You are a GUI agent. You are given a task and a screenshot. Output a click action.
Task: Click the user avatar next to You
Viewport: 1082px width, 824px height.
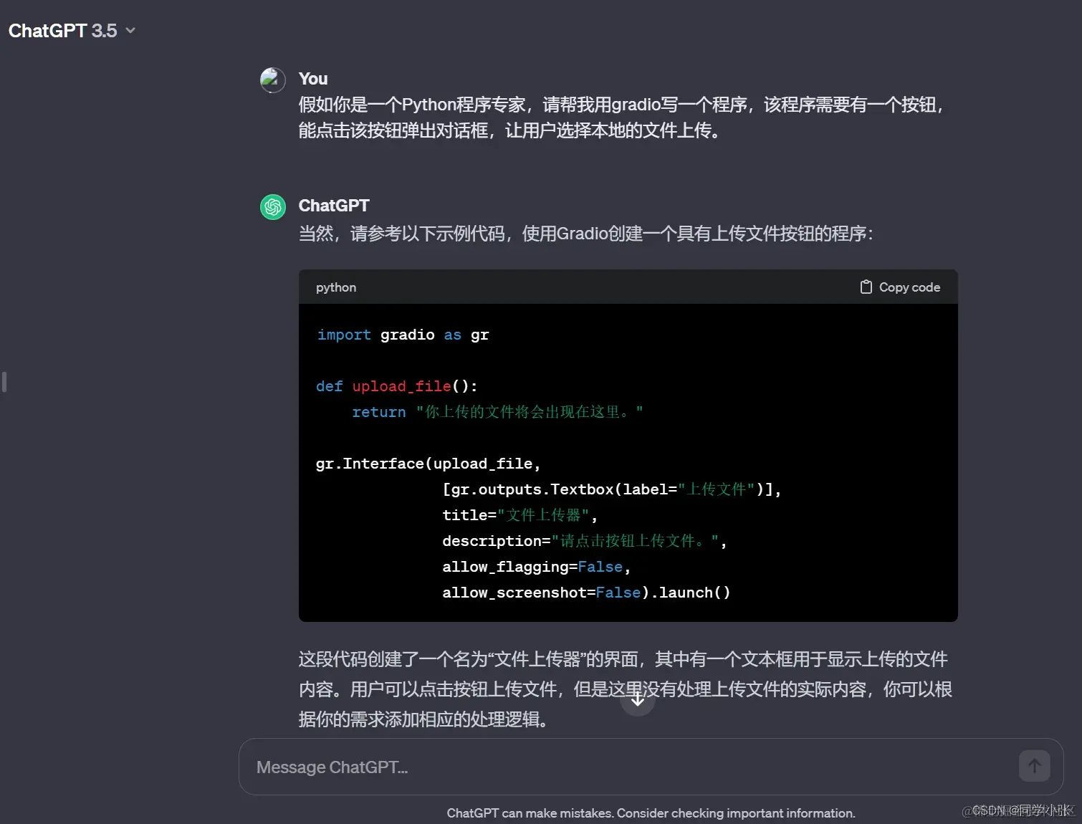tap(273, 80)
